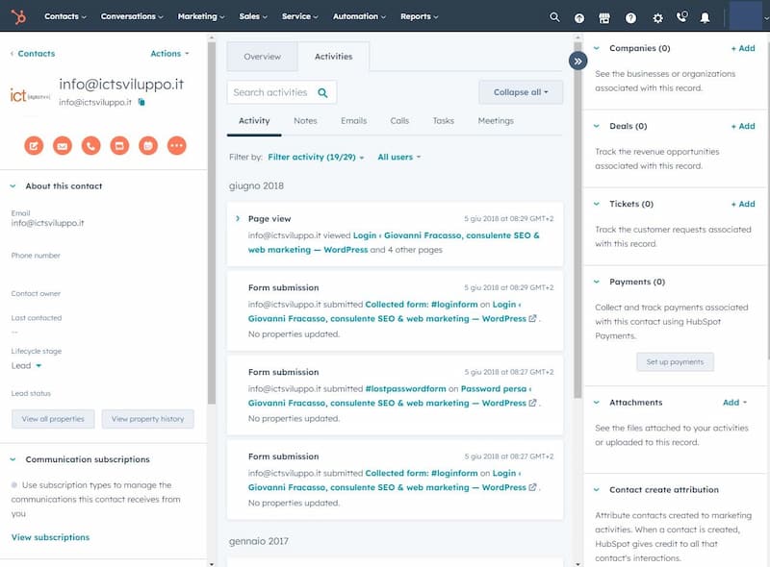Viewport: 770px width, 567px height.
Task: Select the Tasks activity tab
Action: point(443,121)
